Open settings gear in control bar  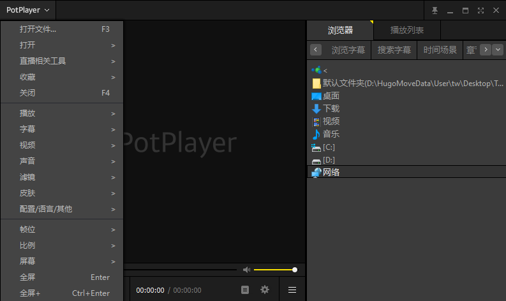[x=265, y=290]
